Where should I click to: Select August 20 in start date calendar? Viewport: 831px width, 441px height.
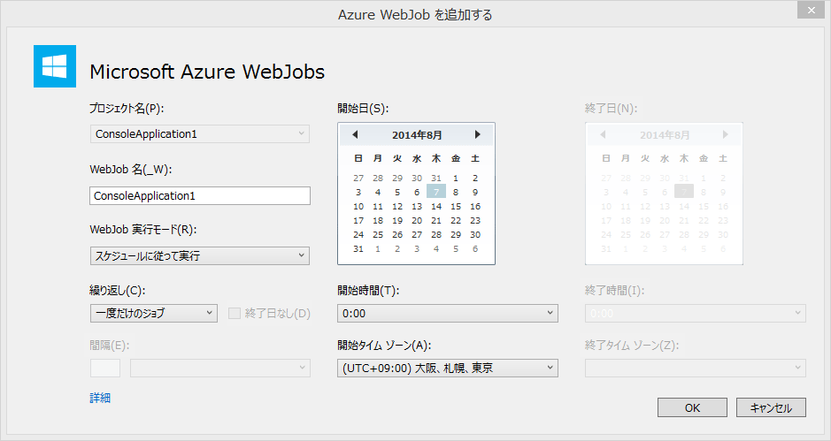coord(417,221)
